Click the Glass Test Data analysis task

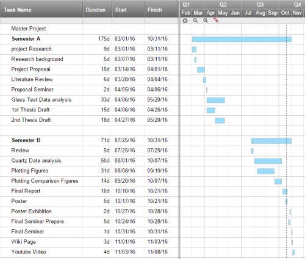41,100
